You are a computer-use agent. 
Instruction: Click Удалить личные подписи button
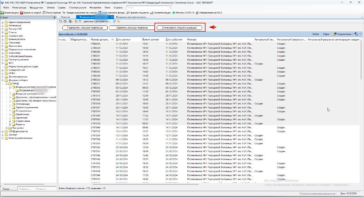click(x=132, y=28)
